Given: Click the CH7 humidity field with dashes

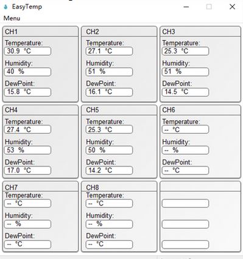Looking at the screenshot, I should 27,224.
